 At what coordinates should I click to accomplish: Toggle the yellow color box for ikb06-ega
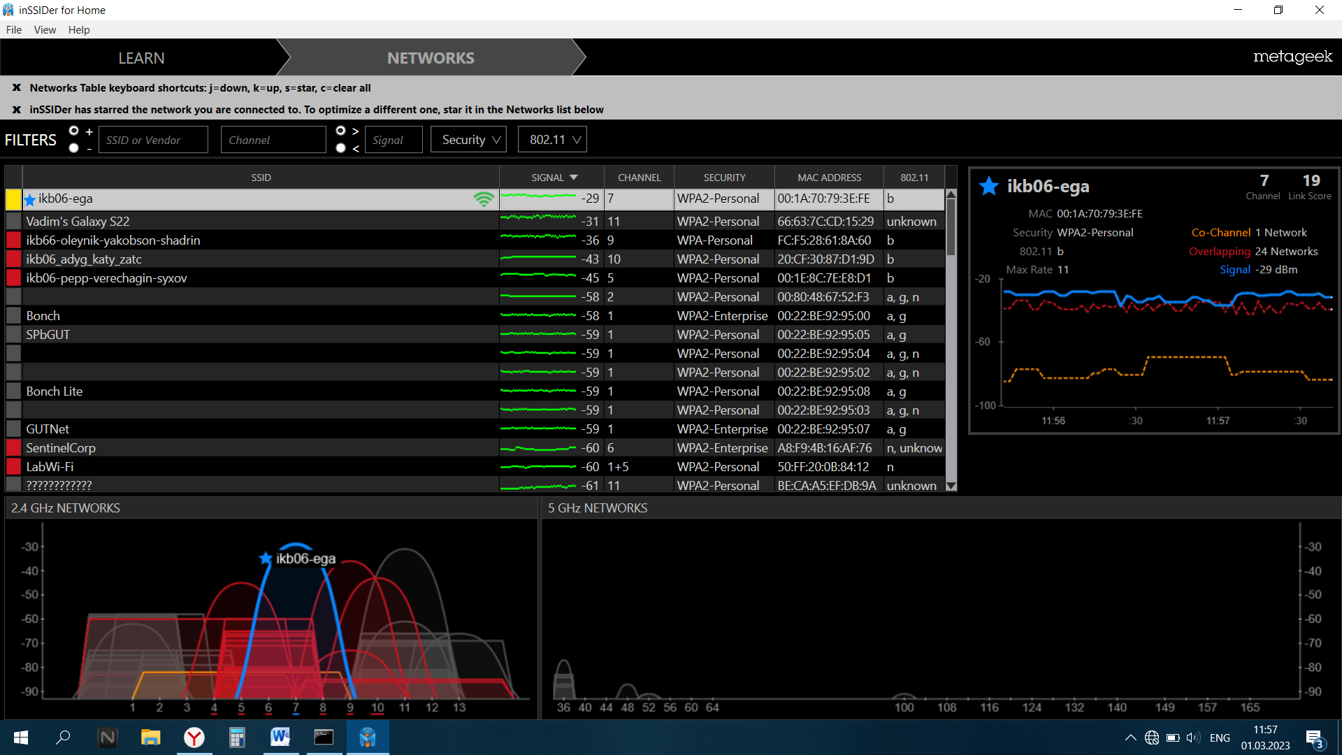tap(13, 199)
